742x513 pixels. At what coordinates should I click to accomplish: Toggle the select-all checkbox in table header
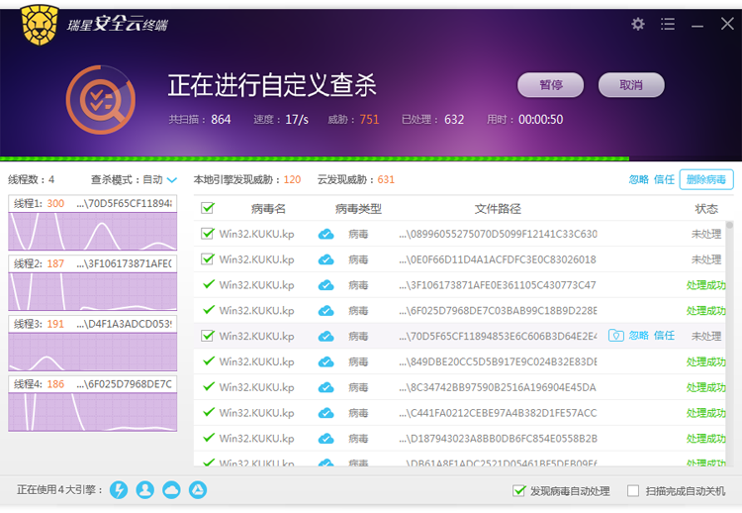point(208,208)
